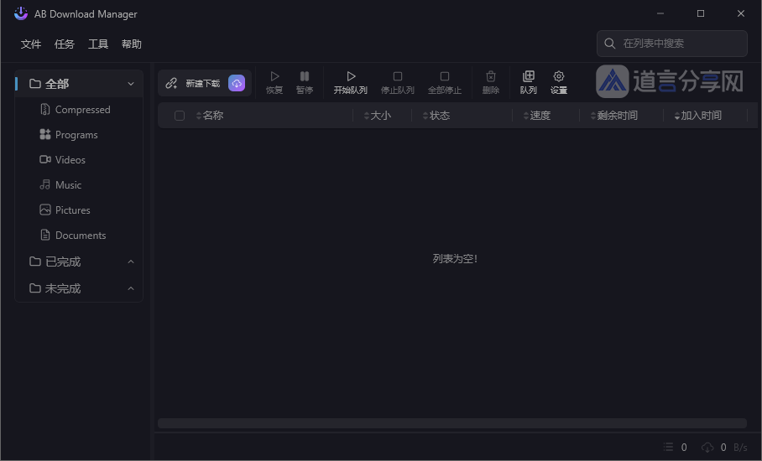Click the Music note icon
The height and width of the screenshot is (461, 762).
point(45,184)
